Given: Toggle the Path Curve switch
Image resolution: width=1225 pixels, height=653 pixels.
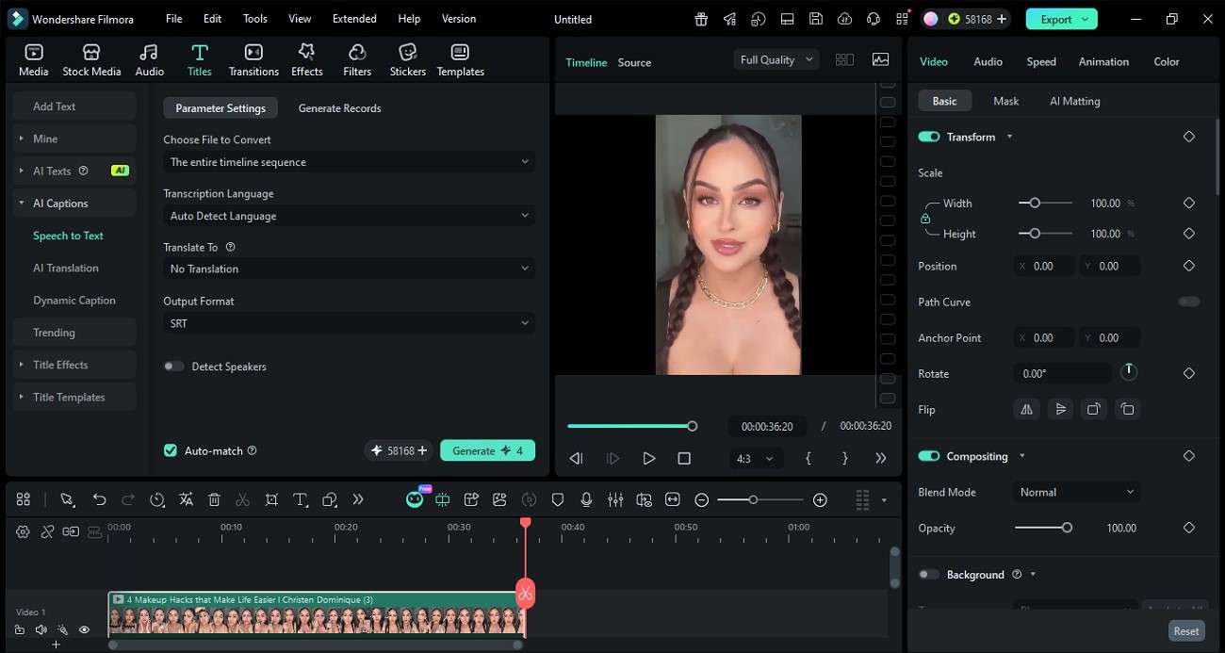Looking at the screenshot, I should coord(1189,302).
